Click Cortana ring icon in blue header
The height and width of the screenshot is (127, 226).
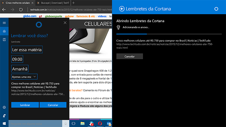[216, 9]
